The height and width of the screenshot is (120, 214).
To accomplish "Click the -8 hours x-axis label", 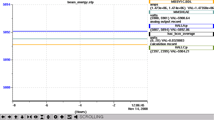I will 14,105.
